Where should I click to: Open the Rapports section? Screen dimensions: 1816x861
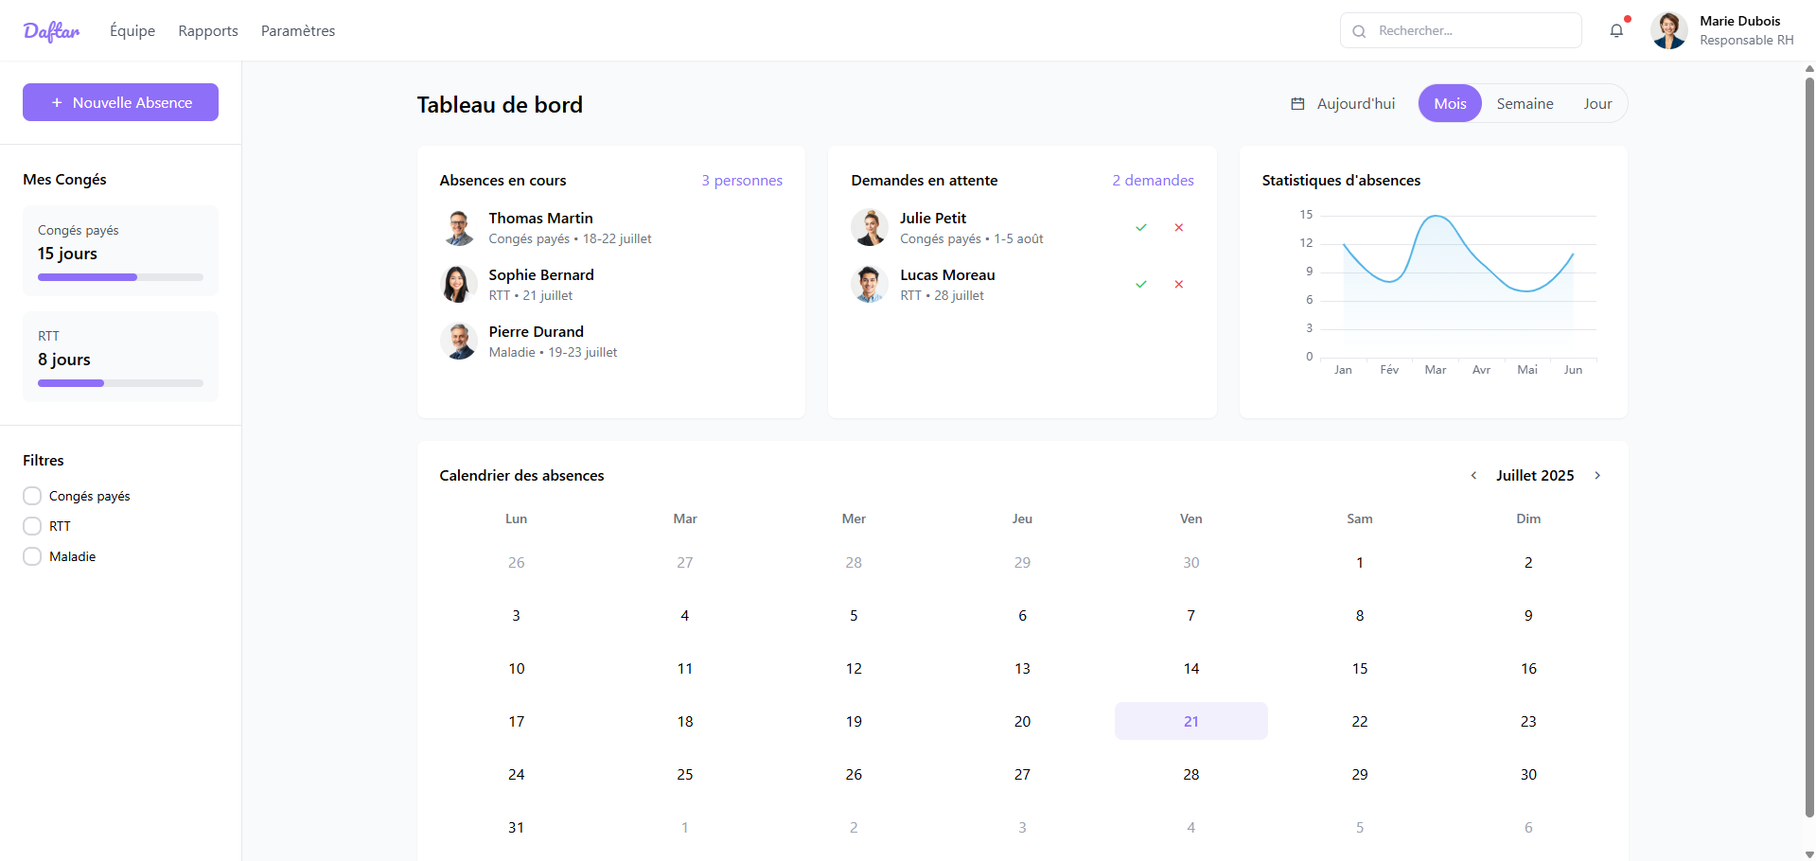(207, 30)
